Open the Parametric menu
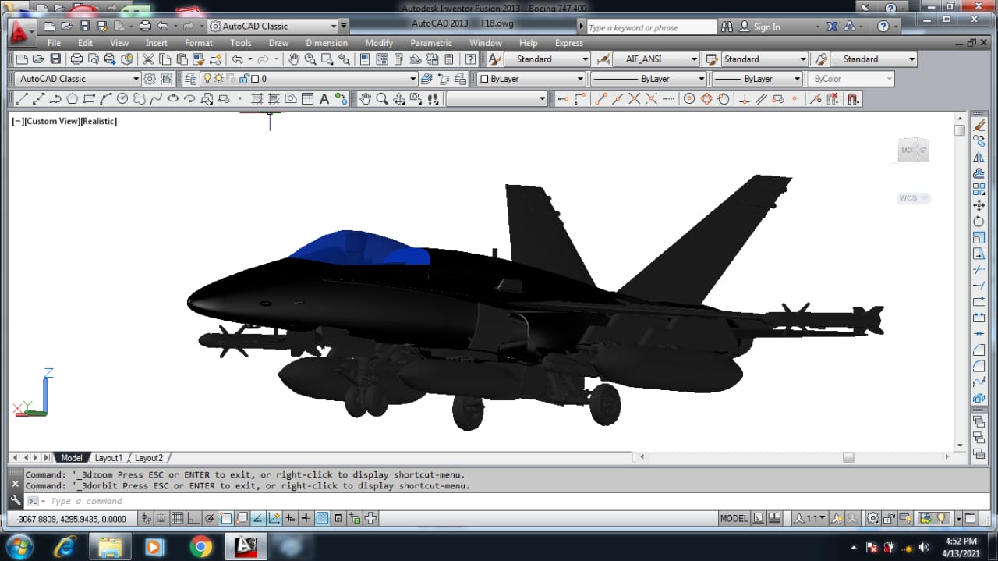Screen dimensions: 998x561 (x=431, y=43)
